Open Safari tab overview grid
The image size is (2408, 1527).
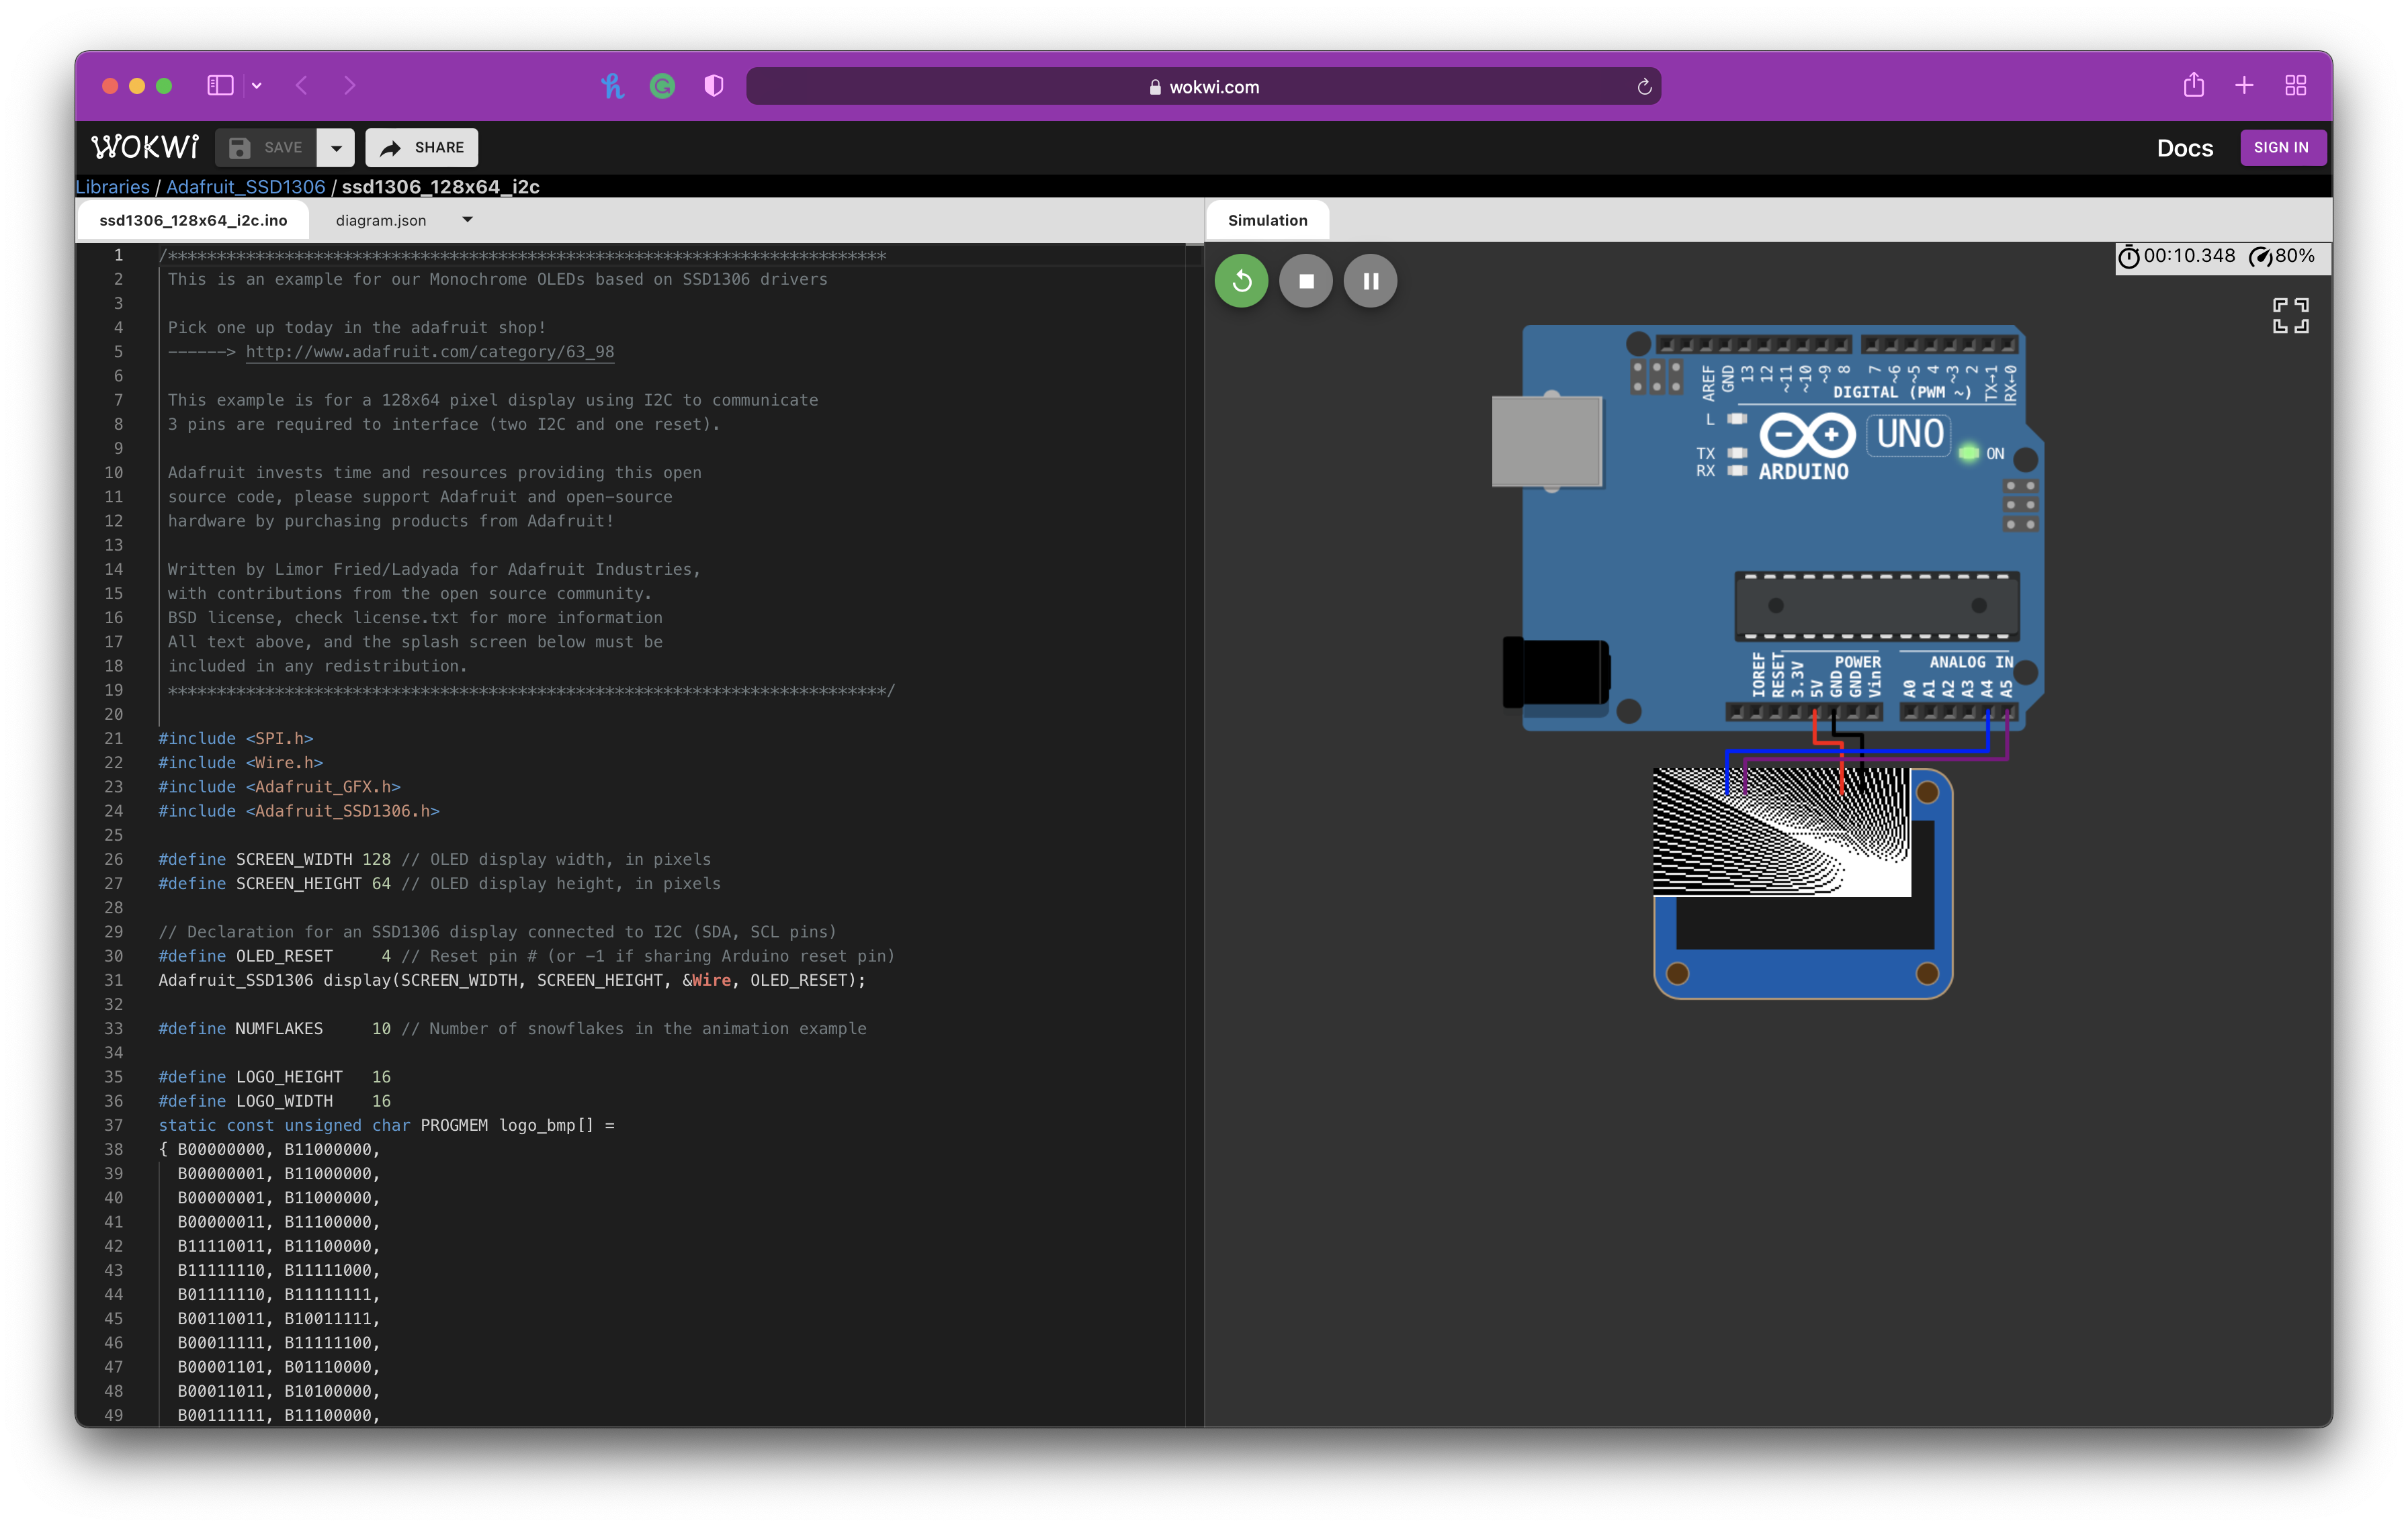(2296, 86)
